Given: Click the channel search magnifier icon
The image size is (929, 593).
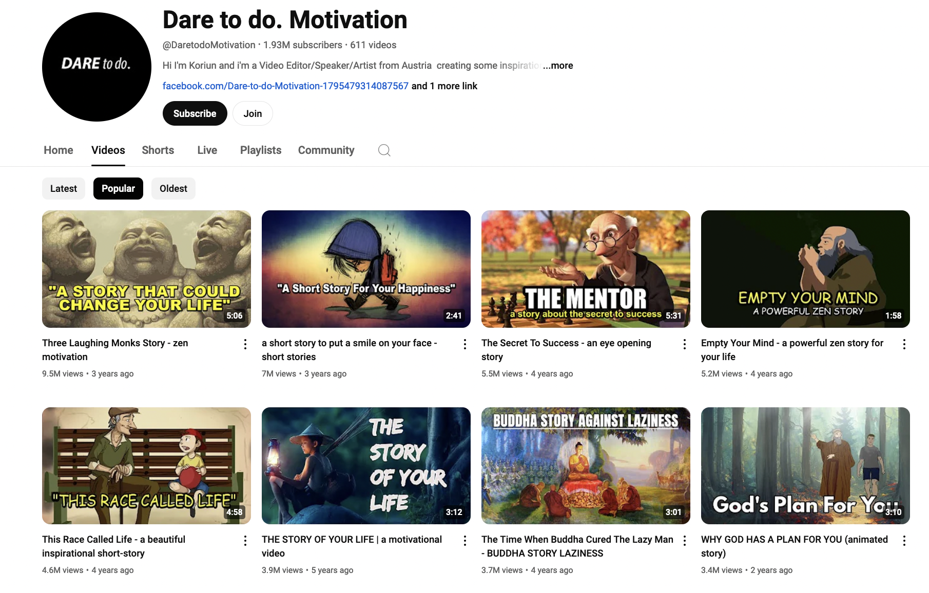Looking at the screenshot, I should click(x=384, y=150).
